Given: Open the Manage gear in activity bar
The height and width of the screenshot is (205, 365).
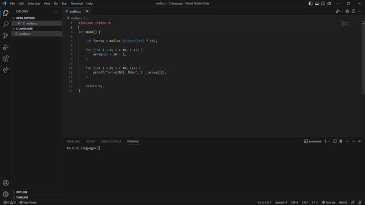Looking at the screenshot, I should click(6, 194).
